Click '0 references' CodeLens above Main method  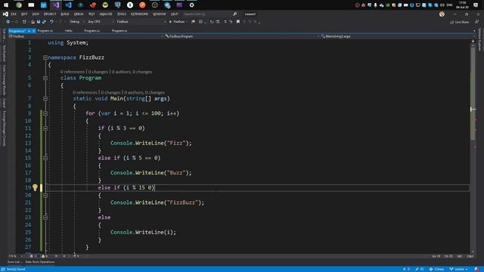coord(85,92)
